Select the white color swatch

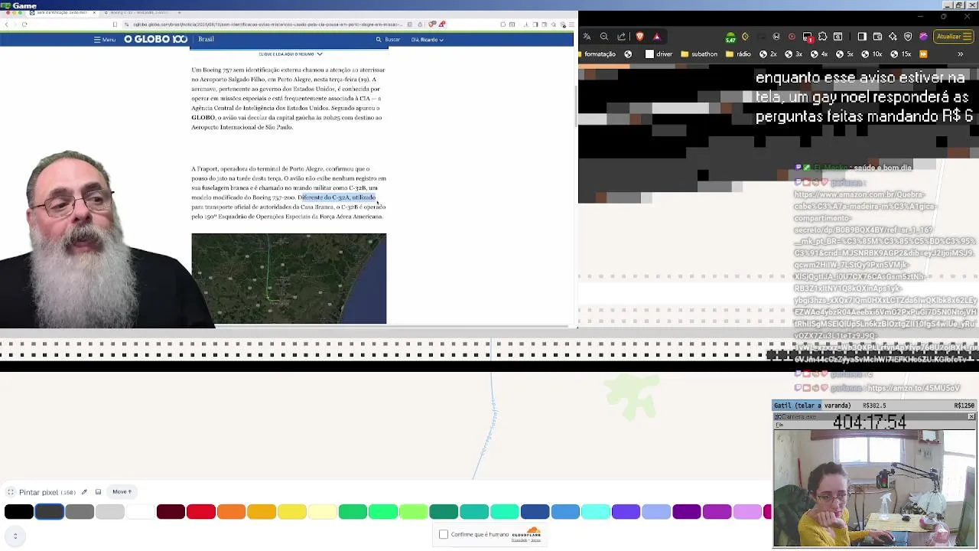pos(140,512)
